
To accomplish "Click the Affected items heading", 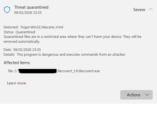I will [x=17, y=63].
